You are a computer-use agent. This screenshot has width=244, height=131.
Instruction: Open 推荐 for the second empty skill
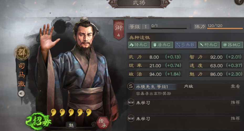235,118
